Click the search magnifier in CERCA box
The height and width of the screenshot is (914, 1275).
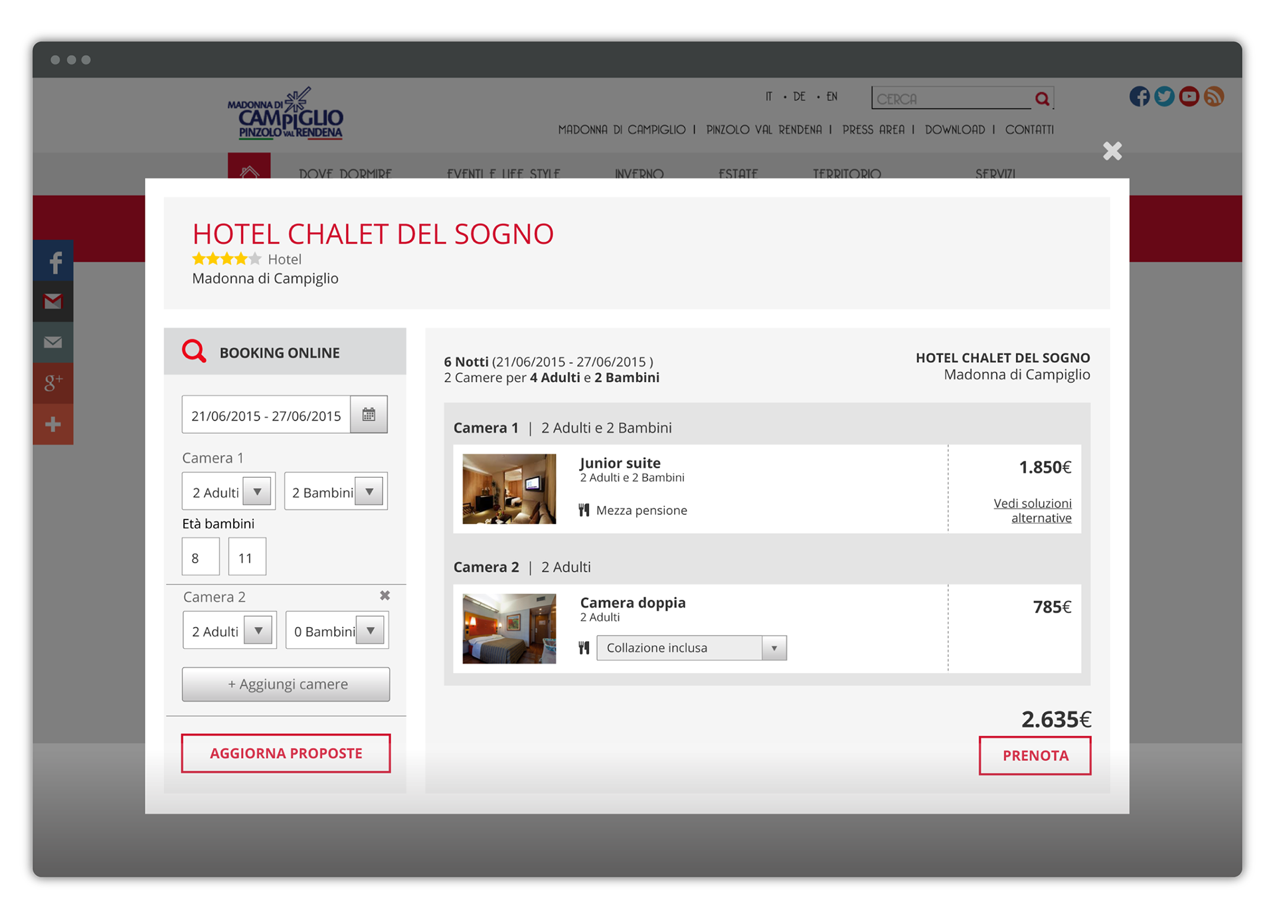(1042, 98)
